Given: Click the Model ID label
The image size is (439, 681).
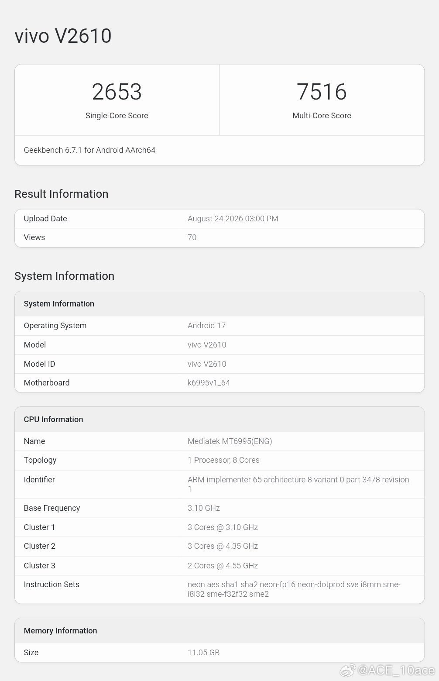Looking at the screenshot, I should tap(39, 364).
